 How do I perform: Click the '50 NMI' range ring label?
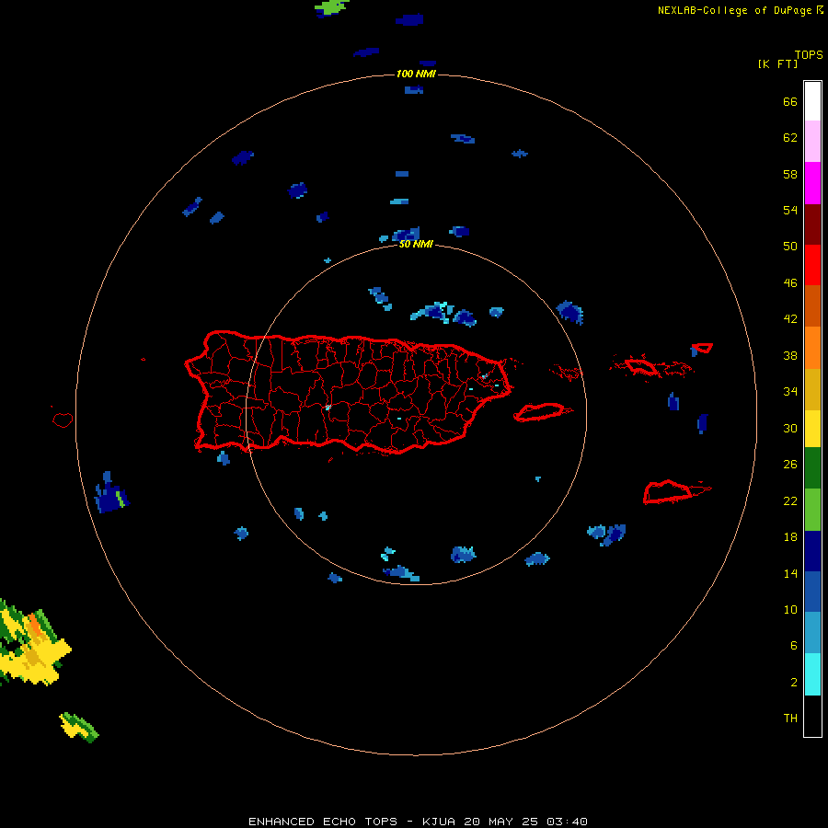coord(416,244)
